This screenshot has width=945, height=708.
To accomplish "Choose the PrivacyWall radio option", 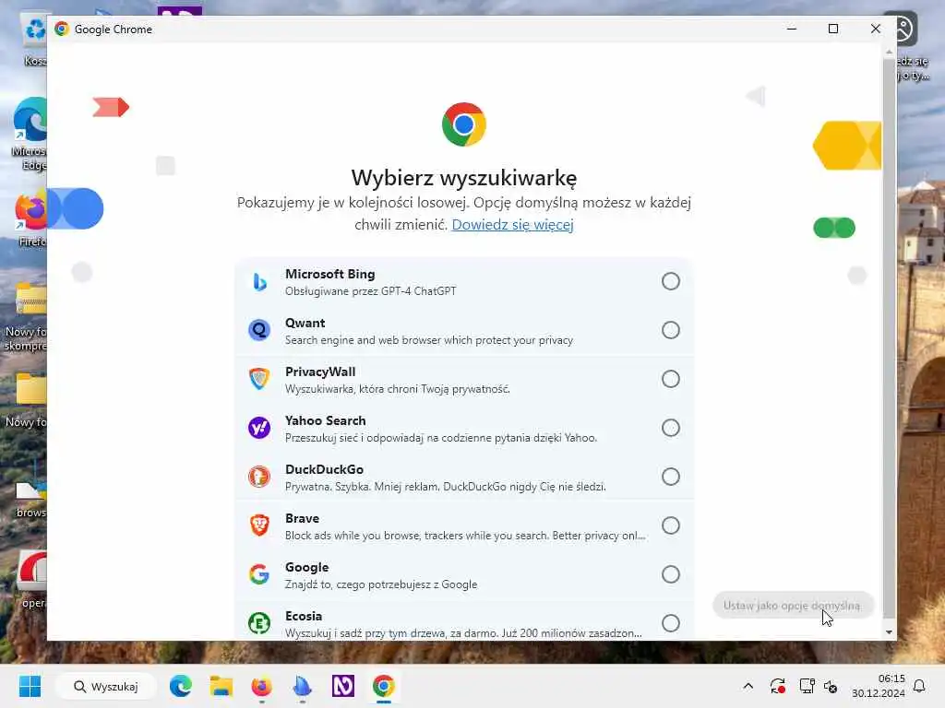I will click(670, 379).
